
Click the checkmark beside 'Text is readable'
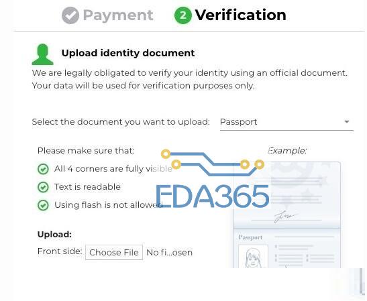pos(43,187)
